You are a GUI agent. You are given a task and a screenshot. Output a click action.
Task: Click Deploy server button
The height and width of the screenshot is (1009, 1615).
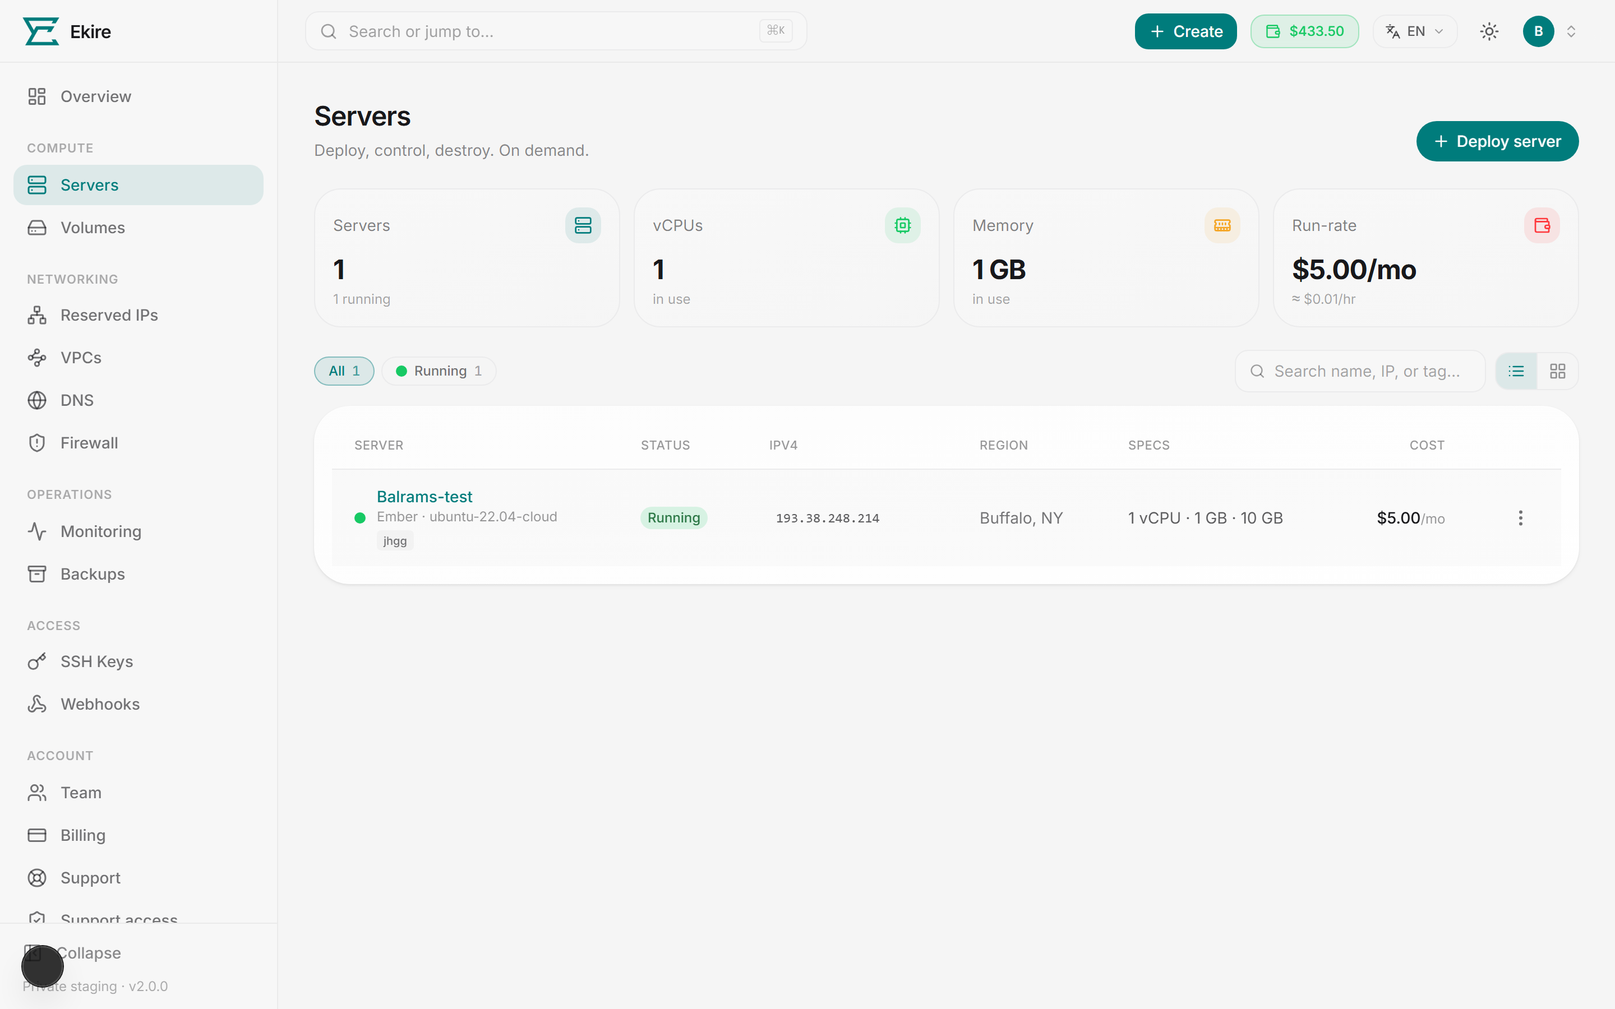(1497, 141)
